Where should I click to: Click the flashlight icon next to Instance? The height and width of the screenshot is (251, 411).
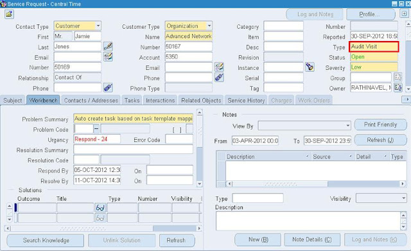pos(310,67)
